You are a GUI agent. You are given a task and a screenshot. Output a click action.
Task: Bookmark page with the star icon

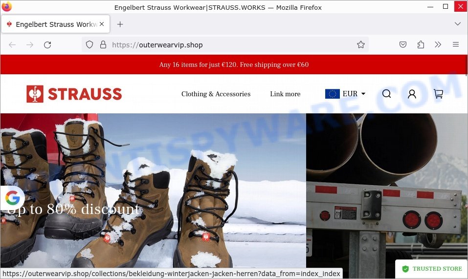pyautogui.click(x=361, y=45)
